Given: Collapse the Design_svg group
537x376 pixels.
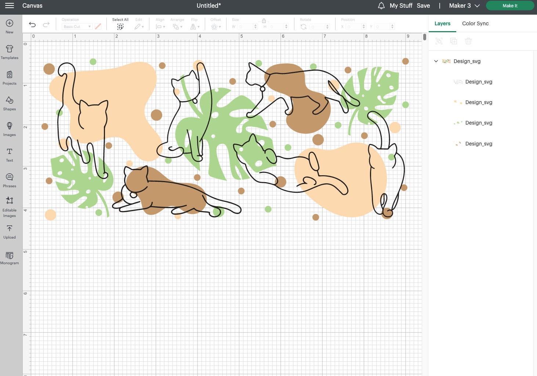Looking at the screenshot, I should click(436, 61).
